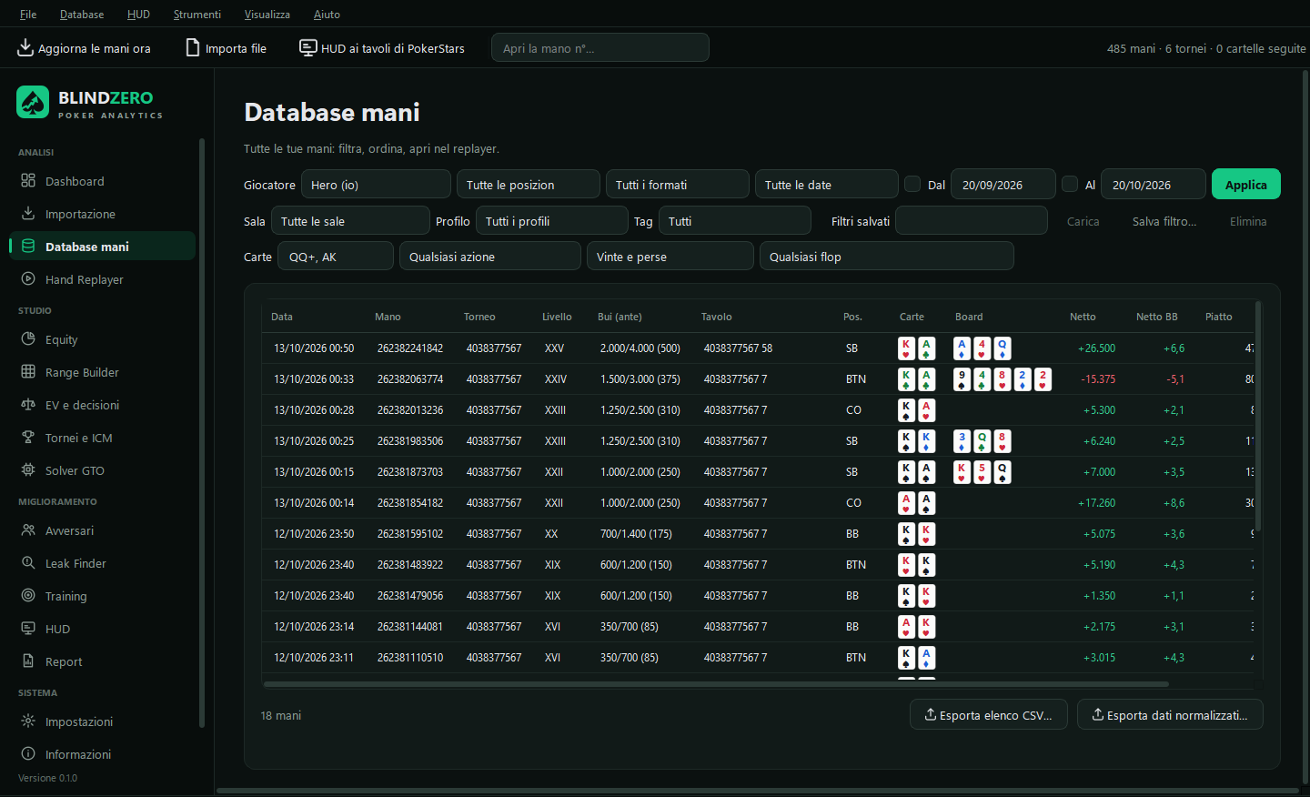
Task: Click the Training target icon
Action: click(x=28, y=596)
